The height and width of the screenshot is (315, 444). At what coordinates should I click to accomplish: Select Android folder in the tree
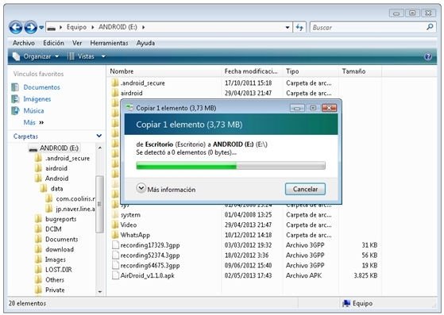coord(56,179)
